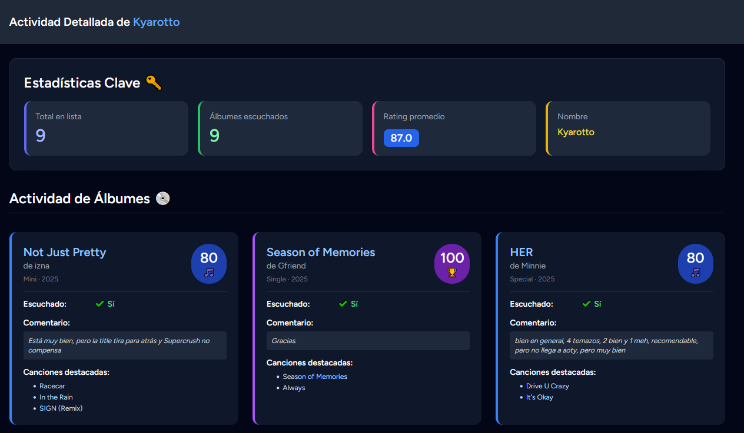744x433 pixels.
Task: Open the Kyarotto username link in header
Action: (x=156, y=22)
